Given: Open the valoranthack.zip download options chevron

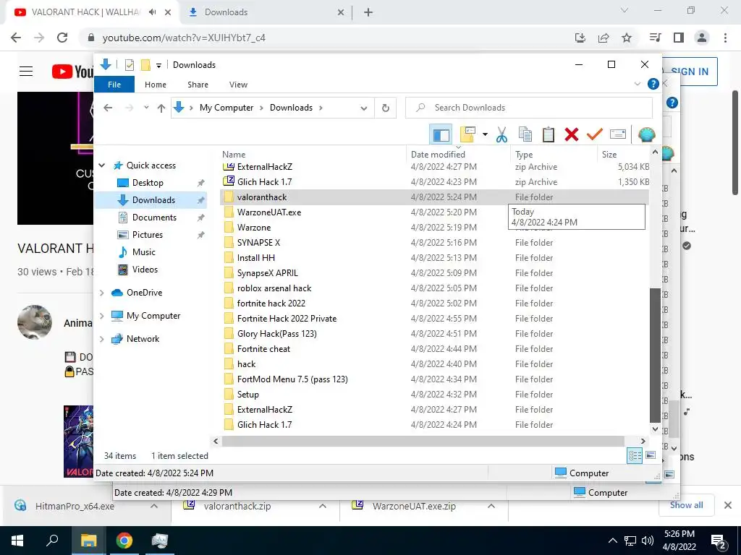Looking at the screenshot, I should coord(323,507).
